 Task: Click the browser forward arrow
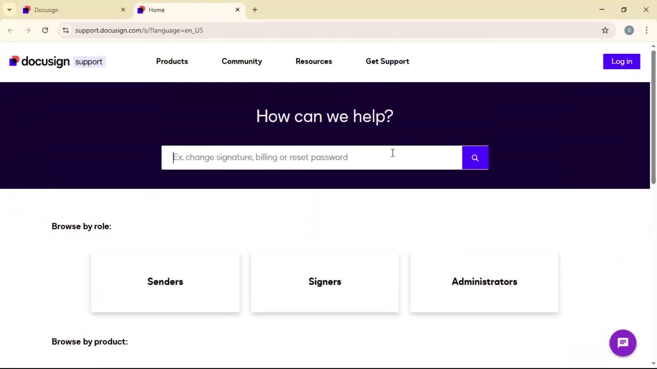[x=28, y=30]
